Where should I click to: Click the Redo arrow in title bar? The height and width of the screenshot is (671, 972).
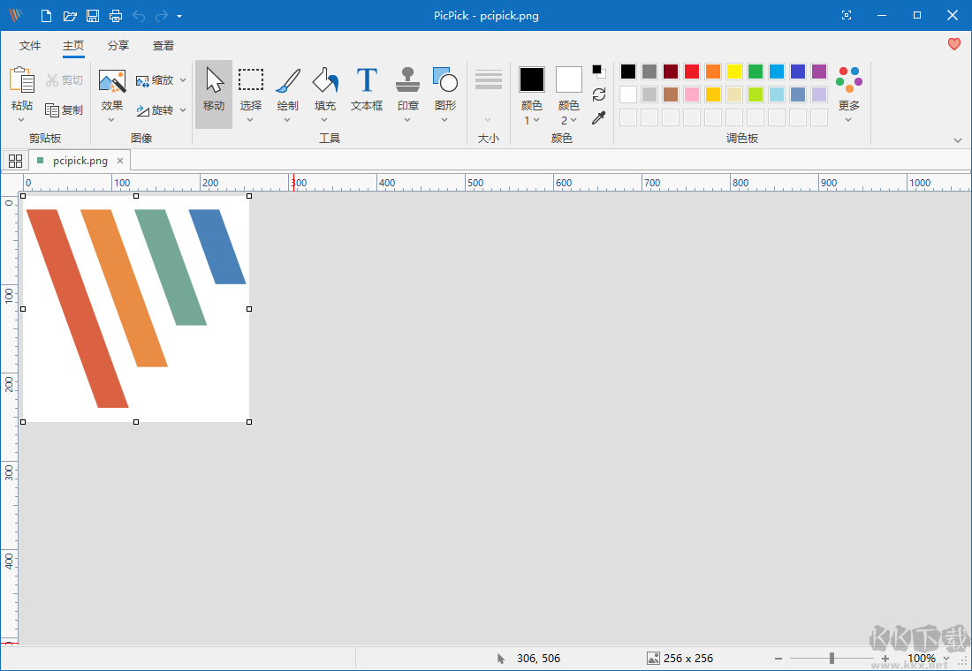pyautogui.click(x=161, y=16)
